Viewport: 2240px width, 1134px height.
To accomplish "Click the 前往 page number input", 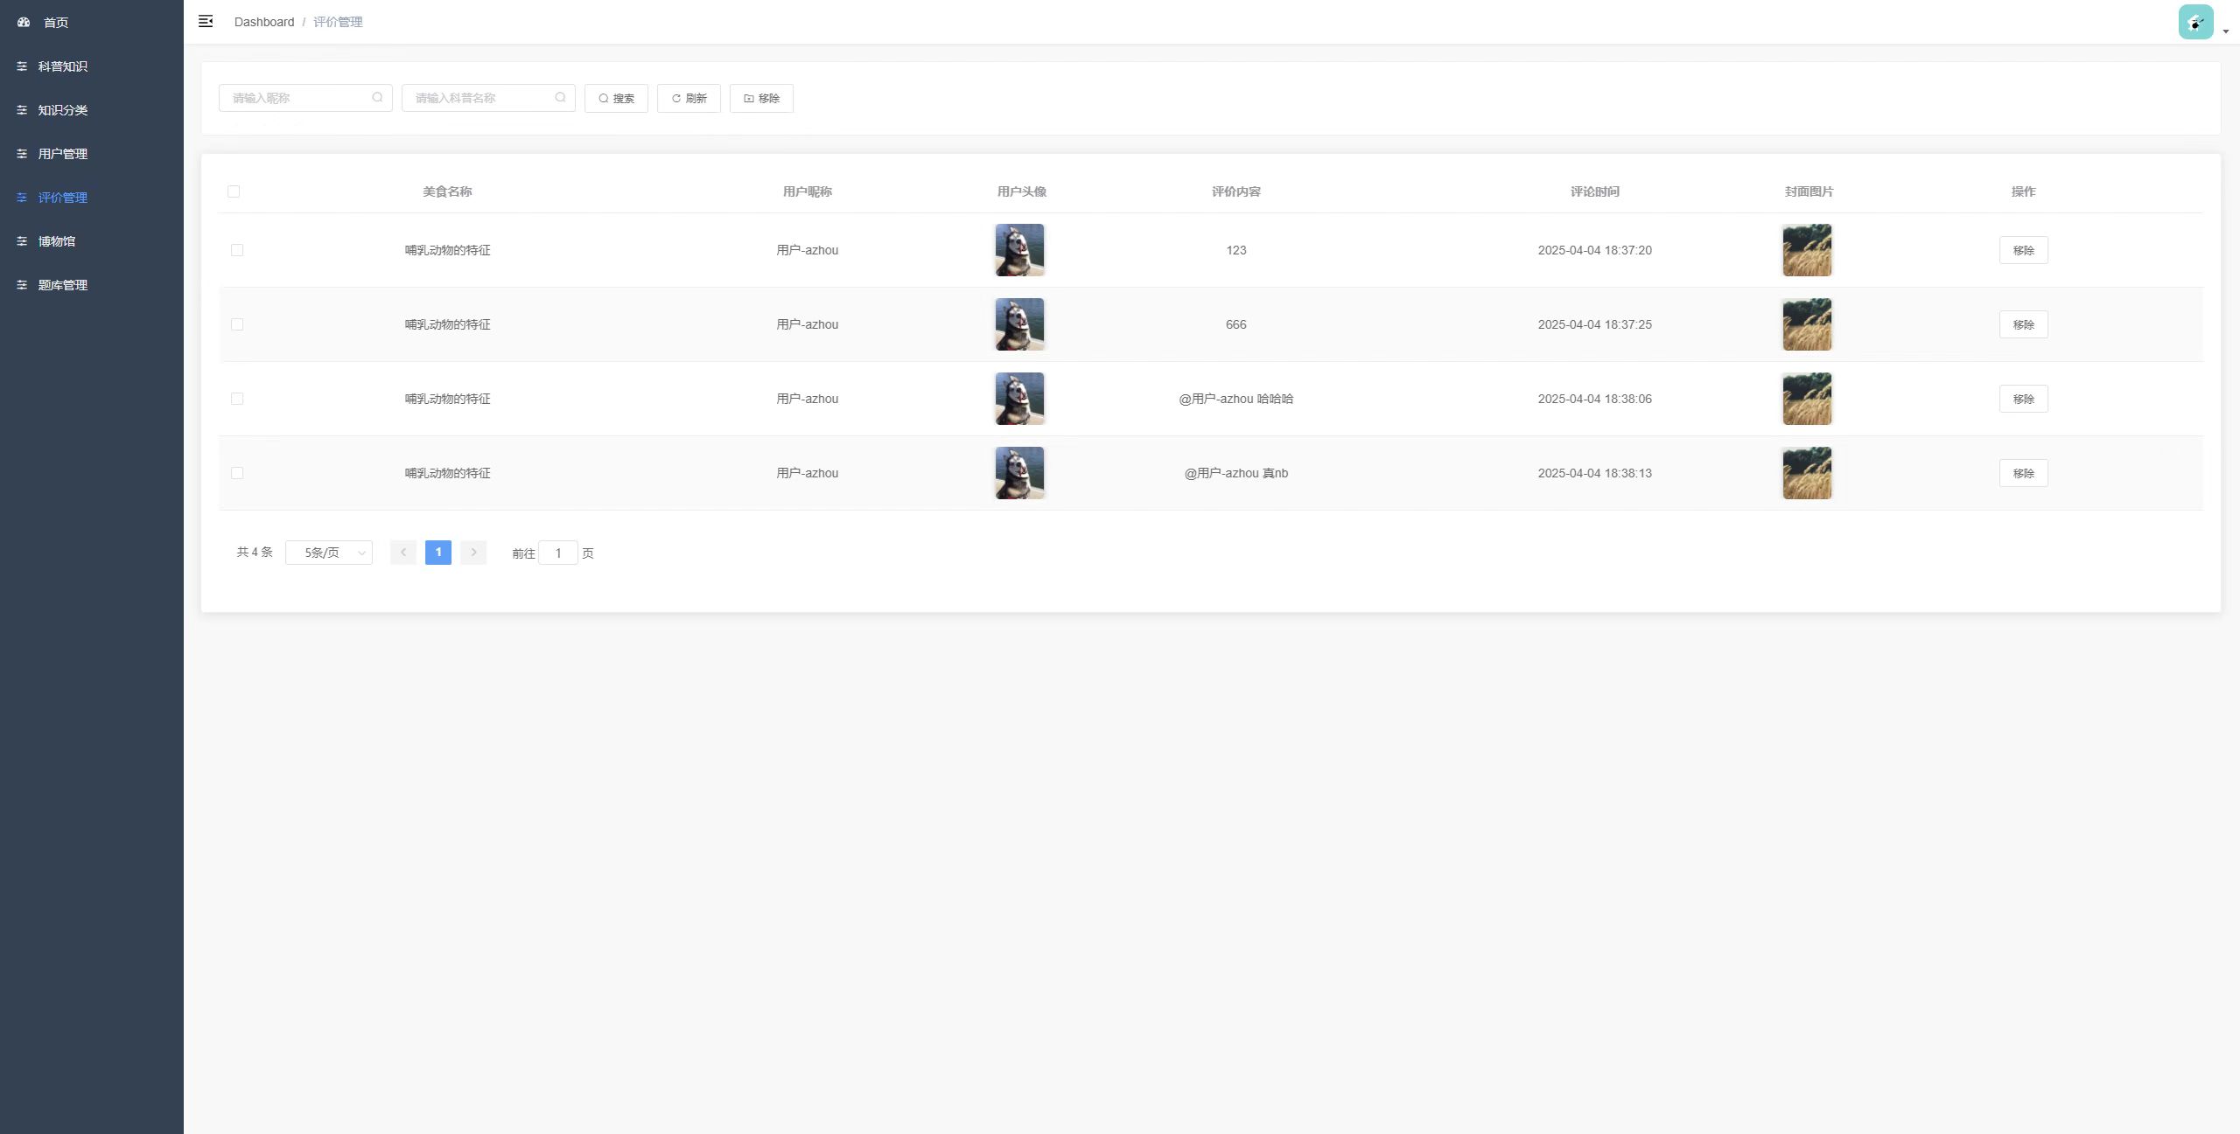I will 558,553.
